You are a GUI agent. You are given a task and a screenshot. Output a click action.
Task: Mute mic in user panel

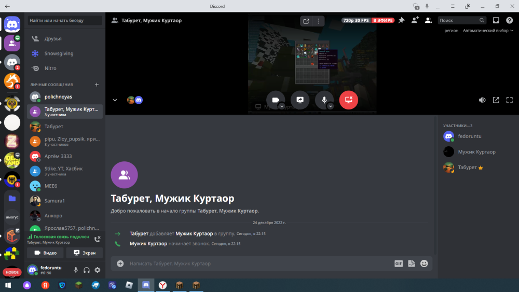click(x=76, y=270)
